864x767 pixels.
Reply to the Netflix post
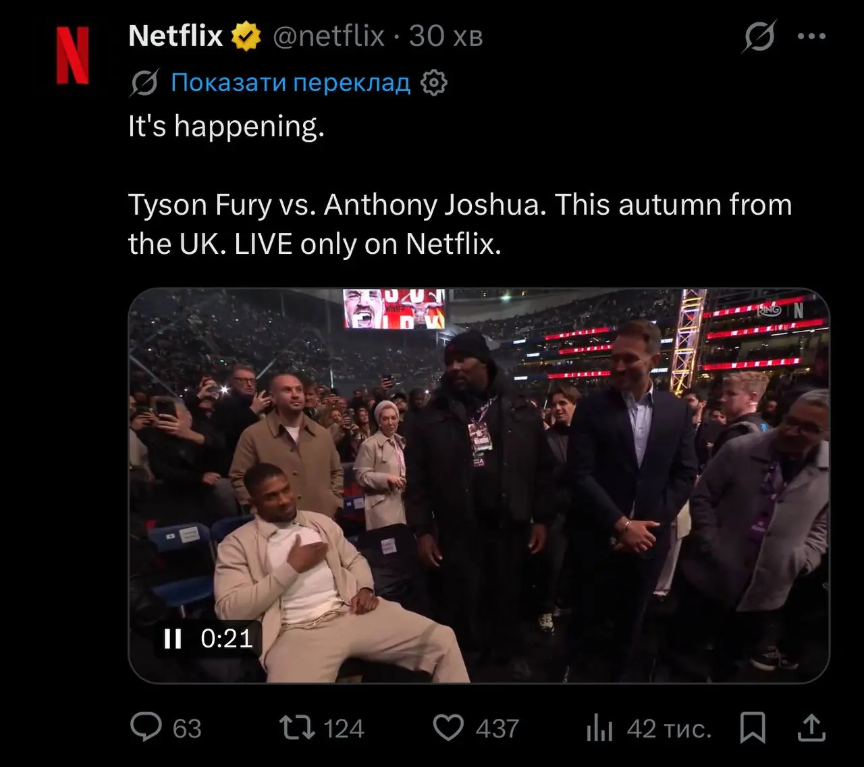pos(146,728)
